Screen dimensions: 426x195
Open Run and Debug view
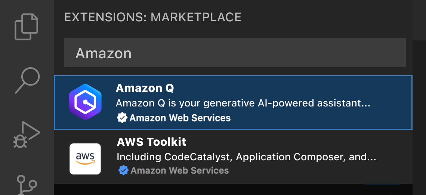coord(27,134)
